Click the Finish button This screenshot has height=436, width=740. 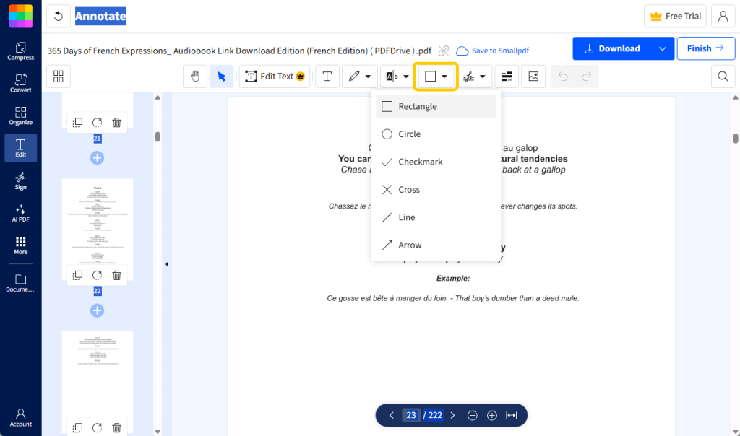(x=706, y=48)
